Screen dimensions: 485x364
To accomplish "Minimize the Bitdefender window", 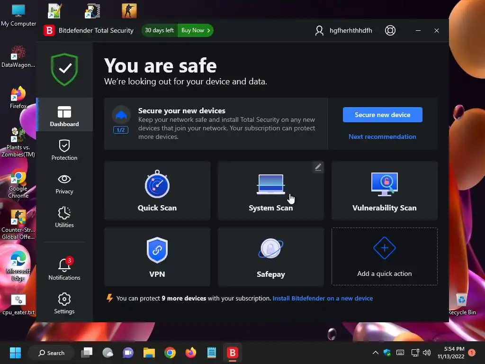I will [x=418, y=30].
